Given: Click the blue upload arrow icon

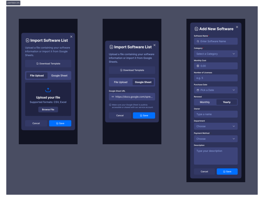Looking at the screenshot, I should [48, 90].
